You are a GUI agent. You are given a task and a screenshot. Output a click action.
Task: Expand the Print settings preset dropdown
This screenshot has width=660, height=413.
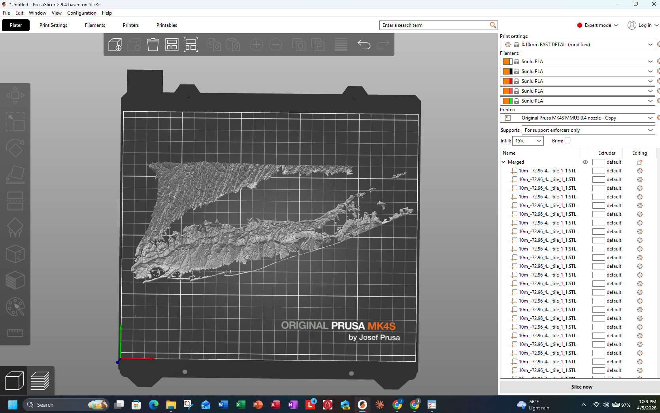[x=650, y=45]
